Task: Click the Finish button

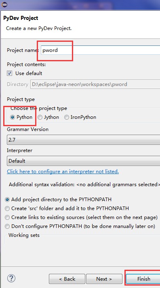Action: (143, 279)
